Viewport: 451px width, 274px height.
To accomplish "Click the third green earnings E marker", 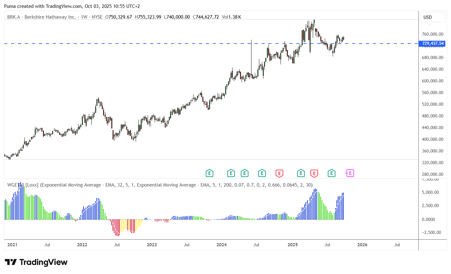I will pyautogui.click(x=244, y=173).
